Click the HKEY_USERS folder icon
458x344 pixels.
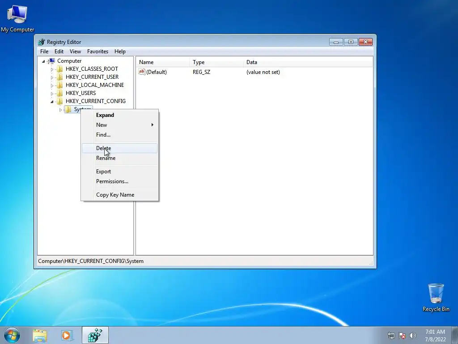coord(59,93)
